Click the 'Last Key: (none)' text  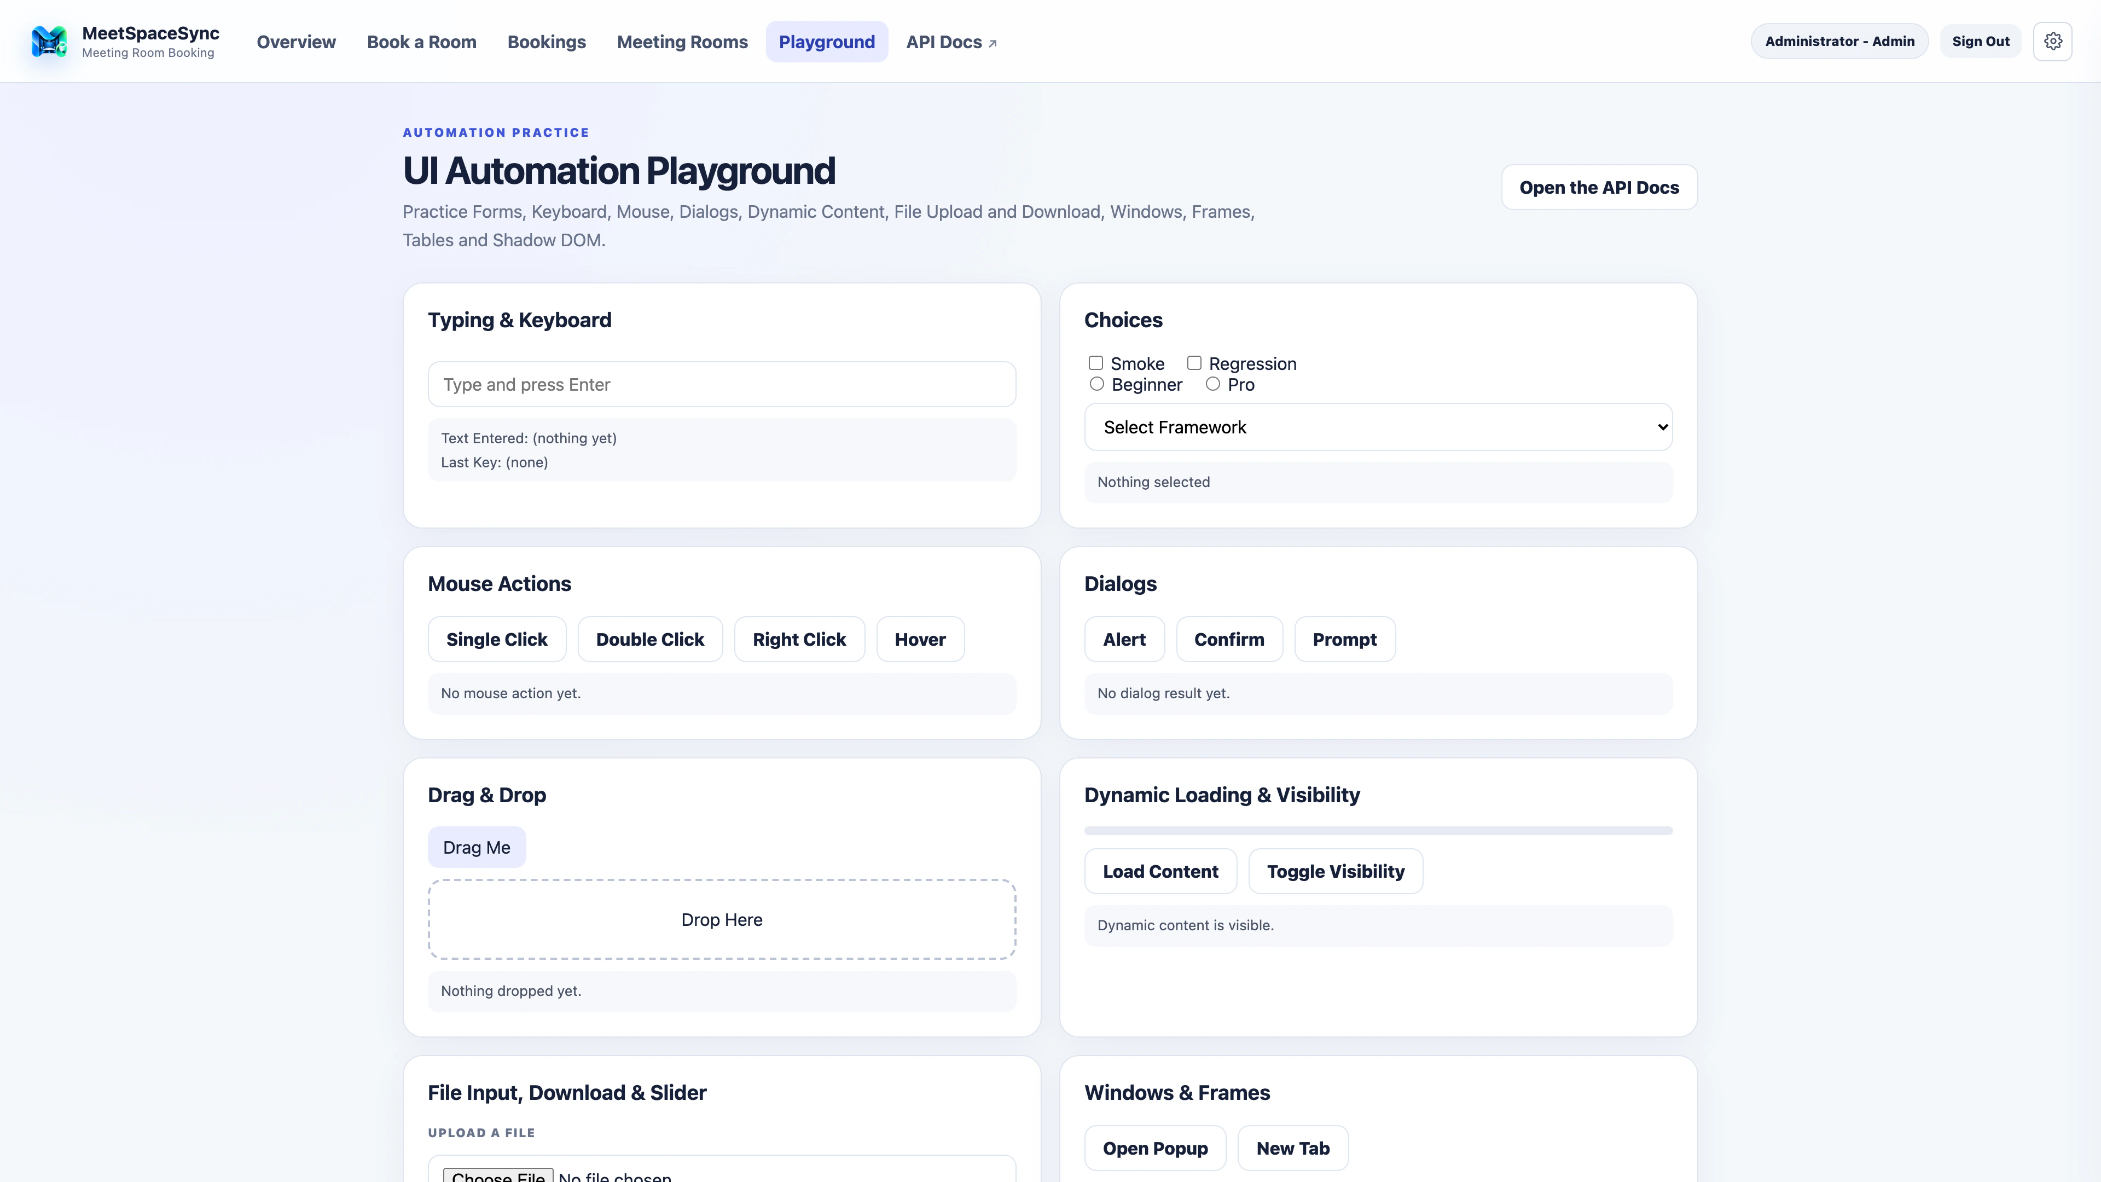tap(494, 462)
